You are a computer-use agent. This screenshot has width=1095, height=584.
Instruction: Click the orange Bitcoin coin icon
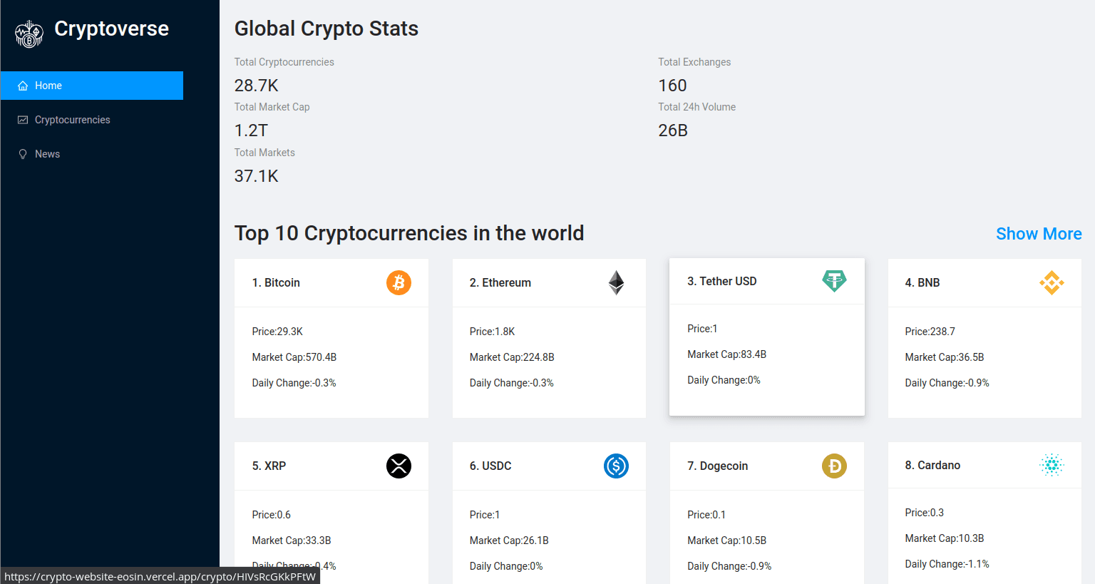click(x=399, y=283)
